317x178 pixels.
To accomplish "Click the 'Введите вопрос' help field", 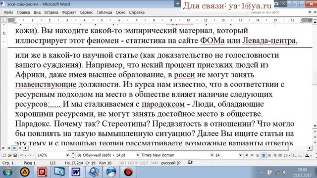I will coord(278,12).
